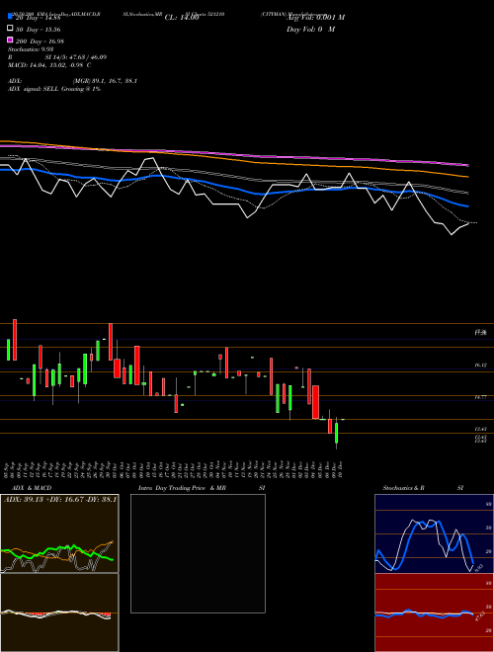The width and height of the screenshot is (494, 652).
Task: Select the '20 Day - 14.88' legend text
Action: click(x=39, y=18)
